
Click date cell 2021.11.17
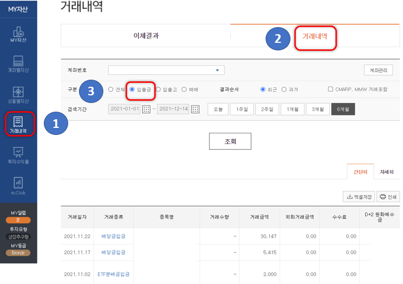point(77,253)
